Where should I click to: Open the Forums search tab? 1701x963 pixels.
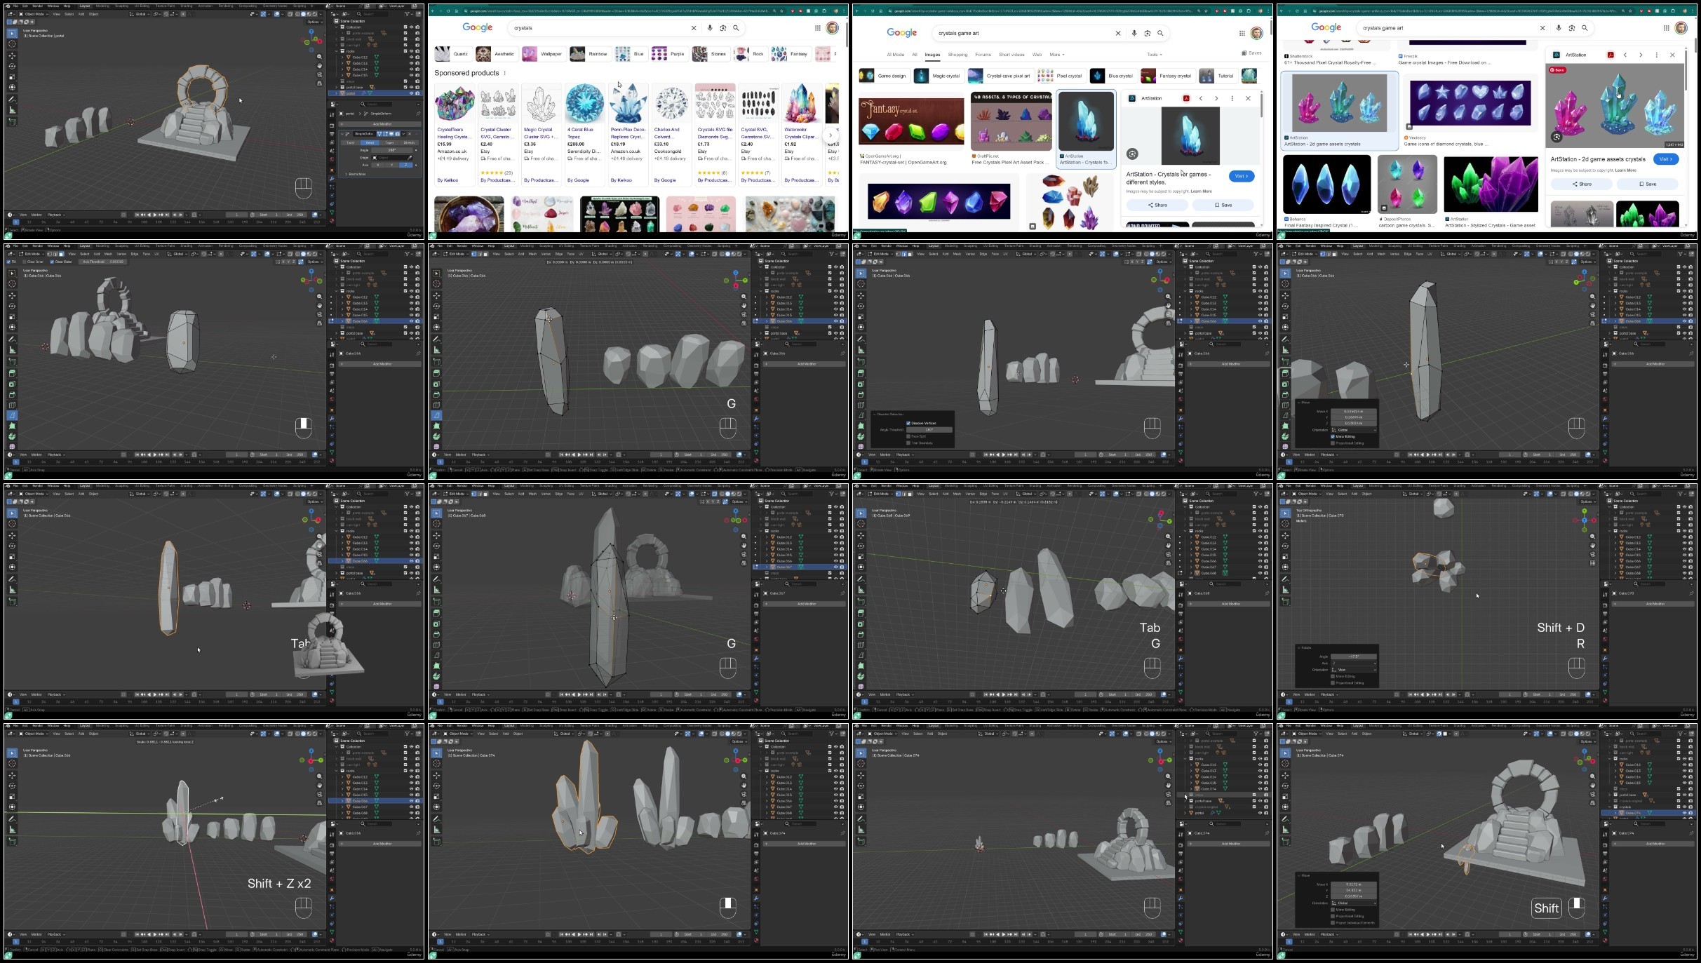coord(983,55)
